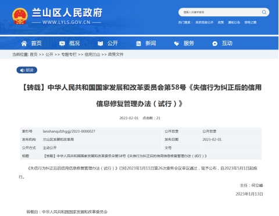This screenshot has height=216, width=279.
Task: Click the chat icon beside 互动
Action: pos(215,44)
